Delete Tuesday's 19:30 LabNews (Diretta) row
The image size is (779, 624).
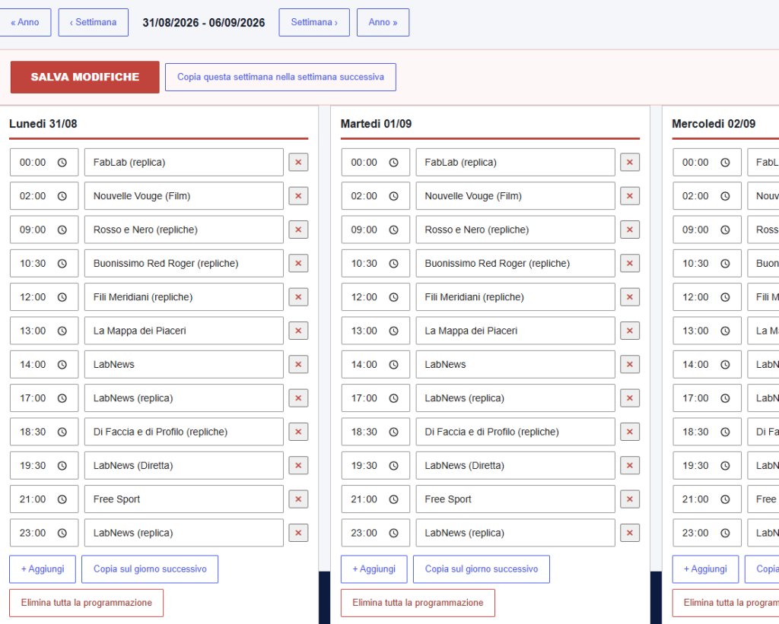629,465
